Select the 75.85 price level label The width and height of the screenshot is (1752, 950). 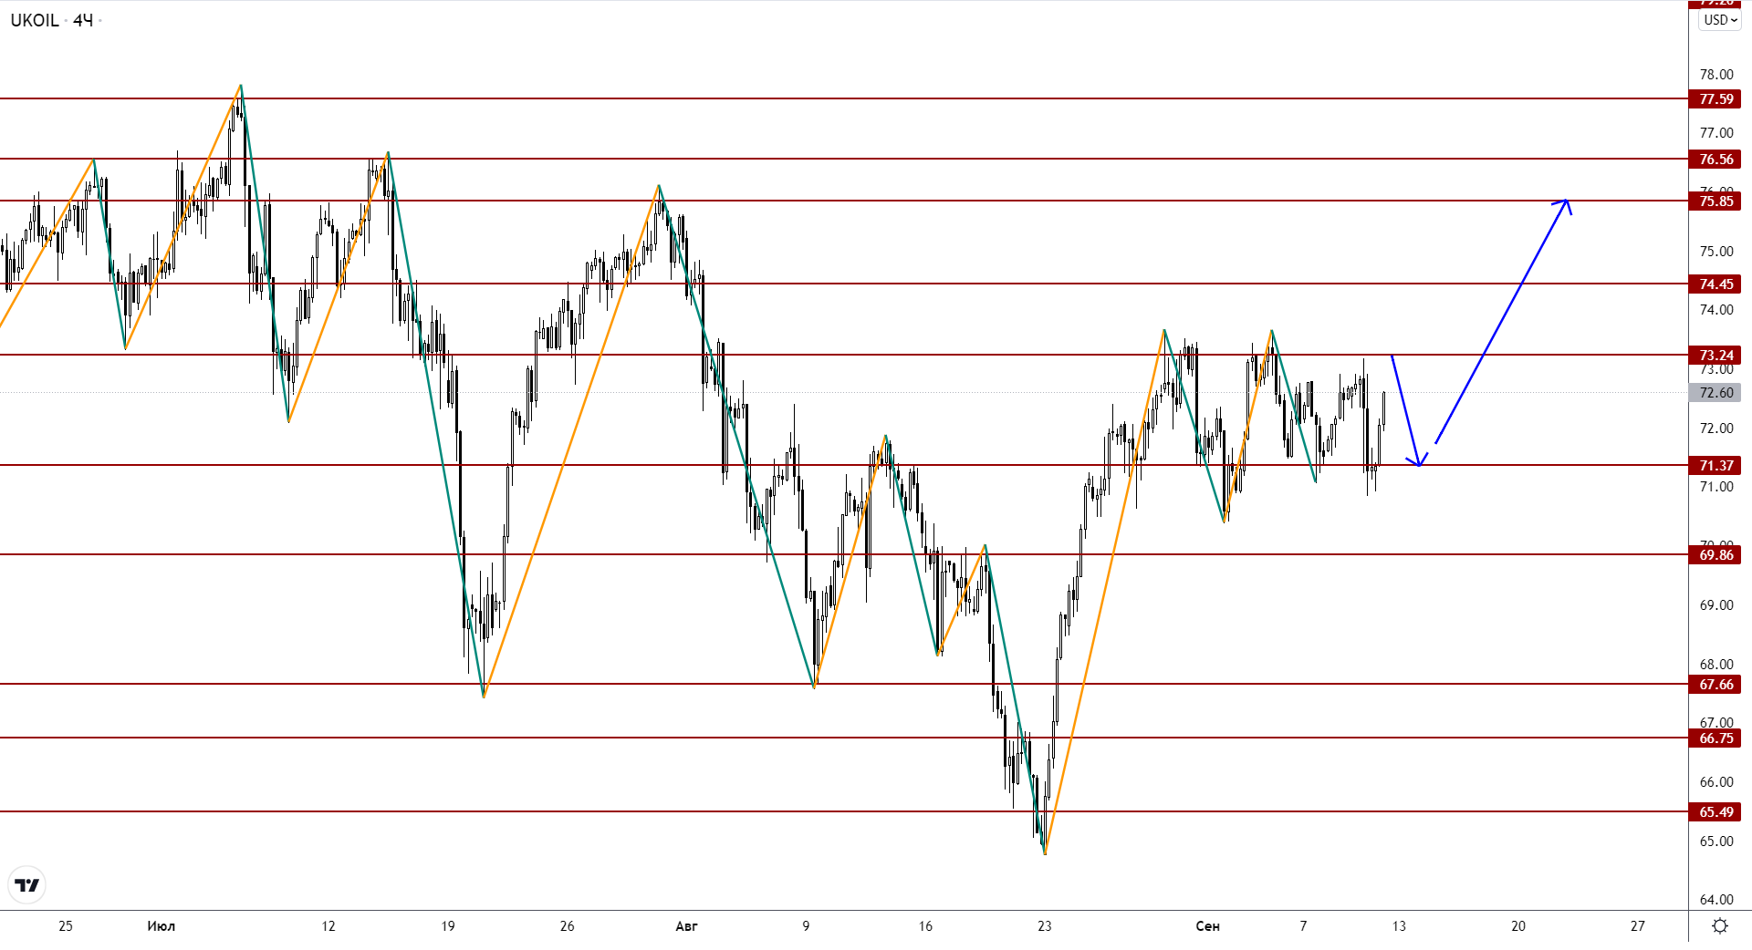point(1715,201)
